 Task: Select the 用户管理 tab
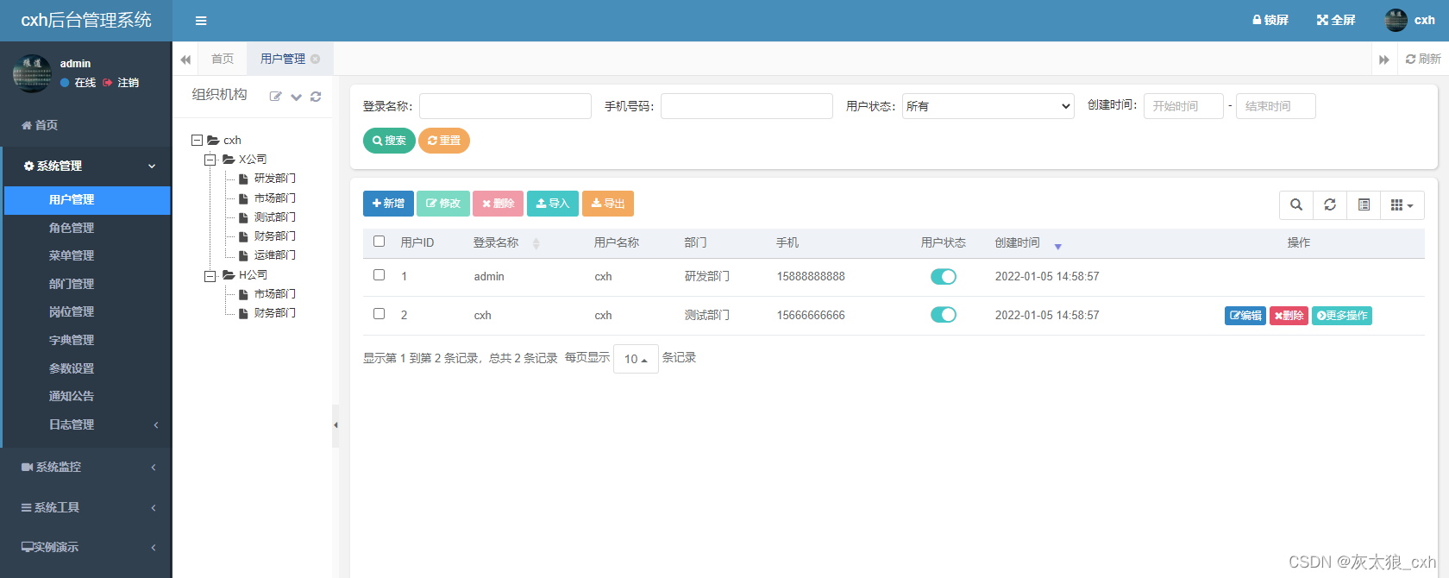point(283,59)
